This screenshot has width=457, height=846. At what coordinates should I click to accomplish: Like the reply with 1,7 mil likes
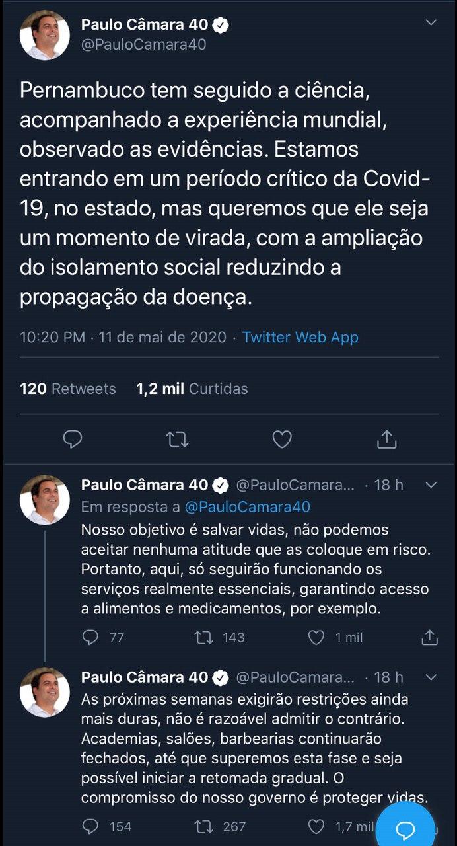coord(317,826)
